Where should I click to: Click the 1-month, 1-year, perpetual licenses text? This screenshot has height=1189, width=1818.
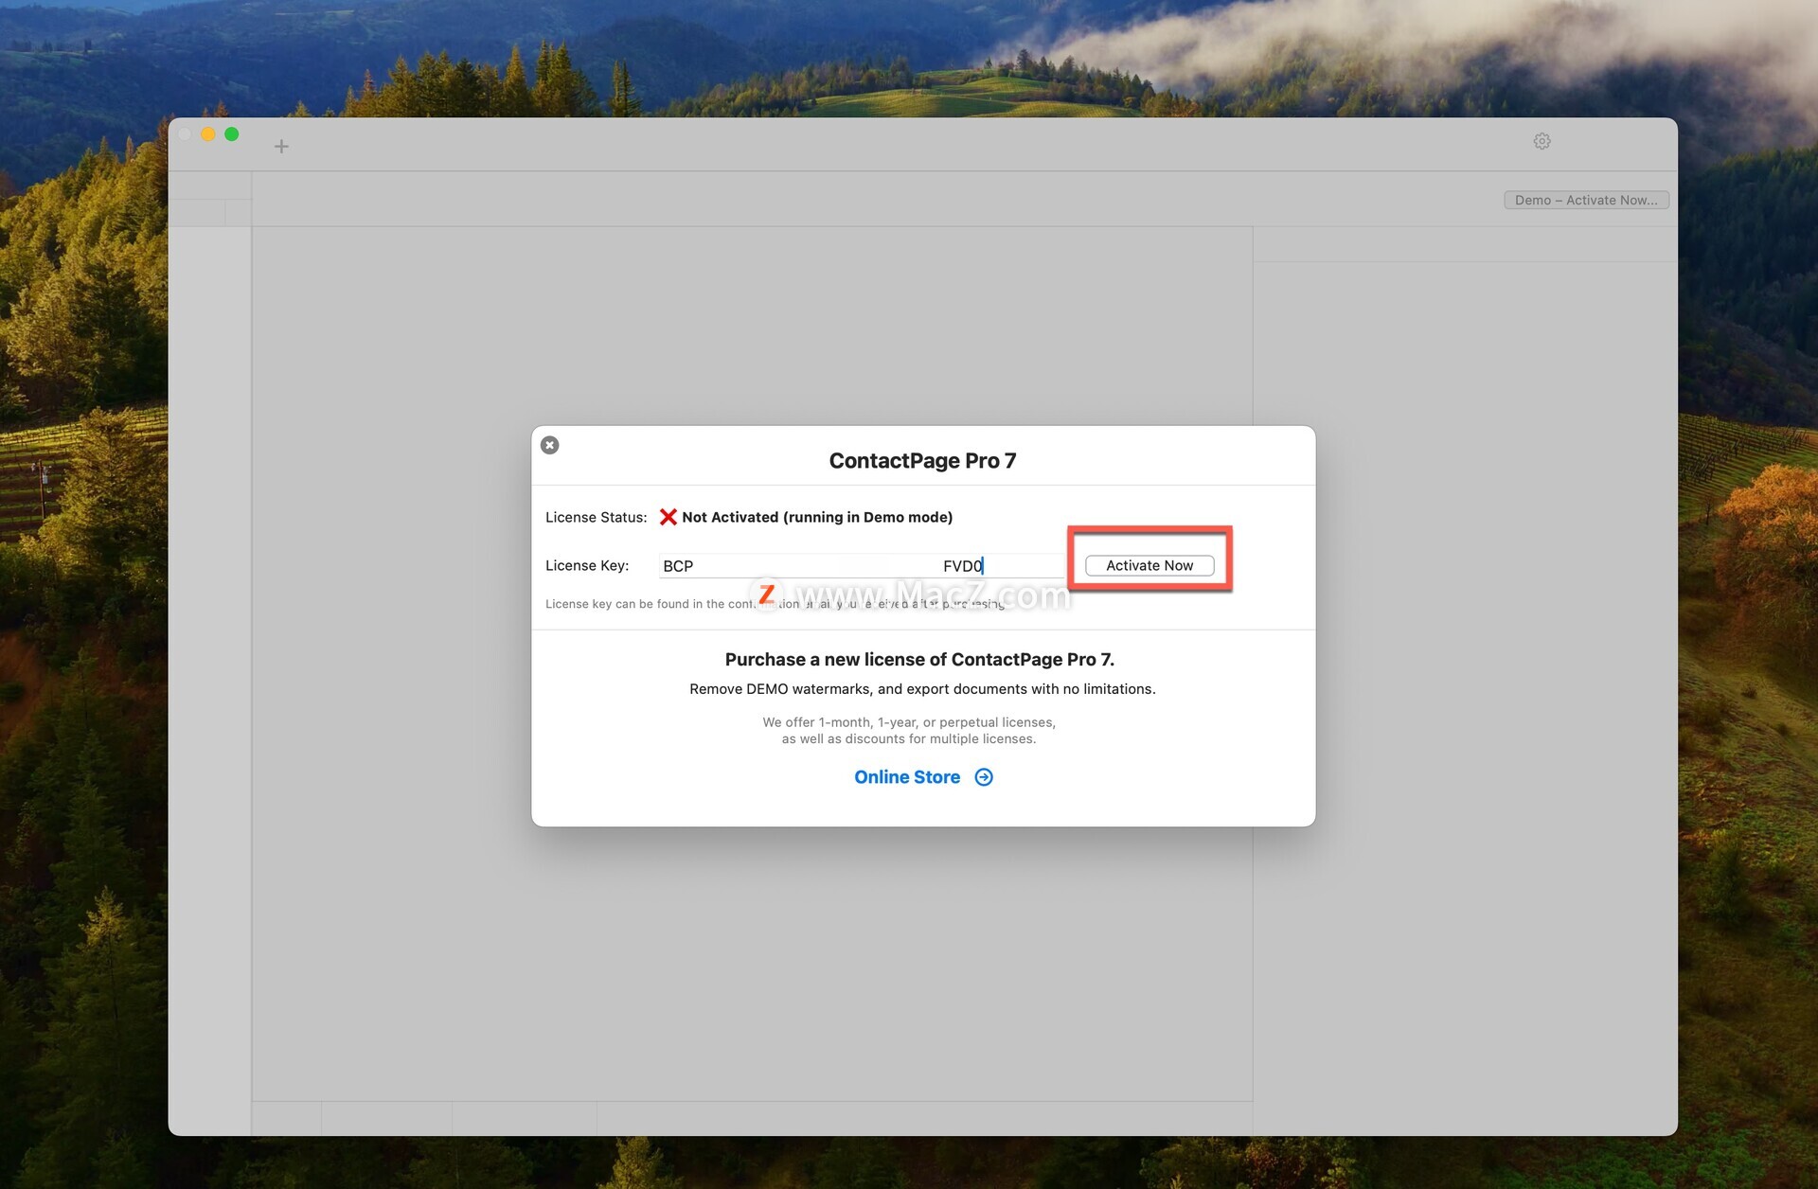pos(909,731)
